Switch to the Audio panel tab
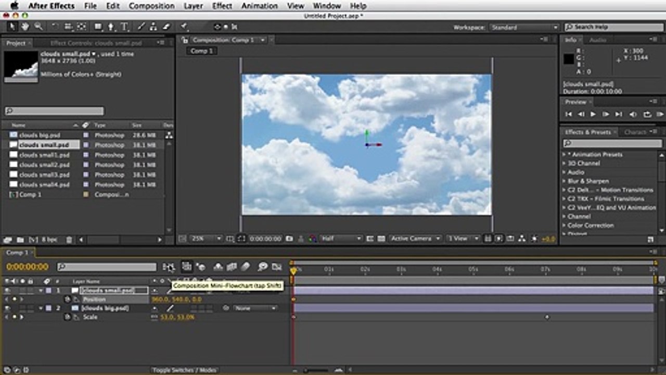 pos(597,40)
